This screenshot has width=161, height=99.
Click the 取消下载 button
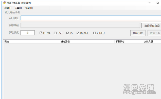[x=154, y=33]
